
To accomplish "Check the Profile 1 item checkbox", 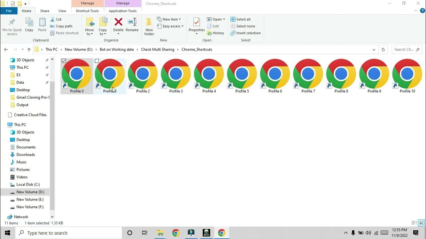I will (97, 61).
